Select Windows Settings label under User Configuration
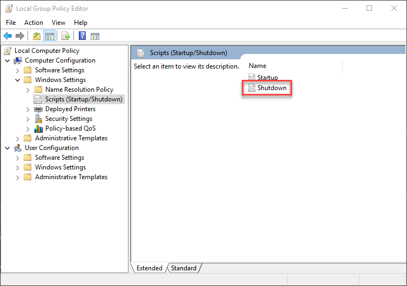 click(60, 167)
